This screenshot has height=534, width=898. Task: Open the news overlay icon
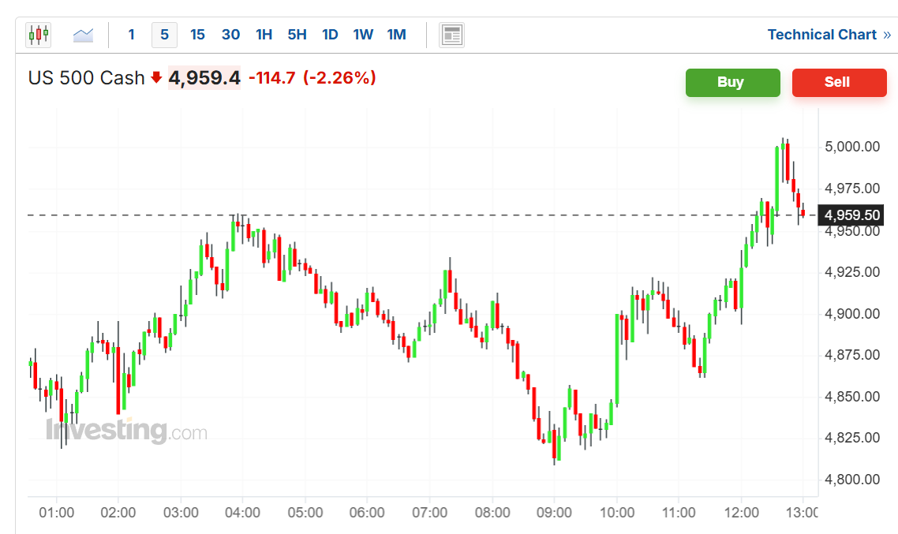[451, 35]
